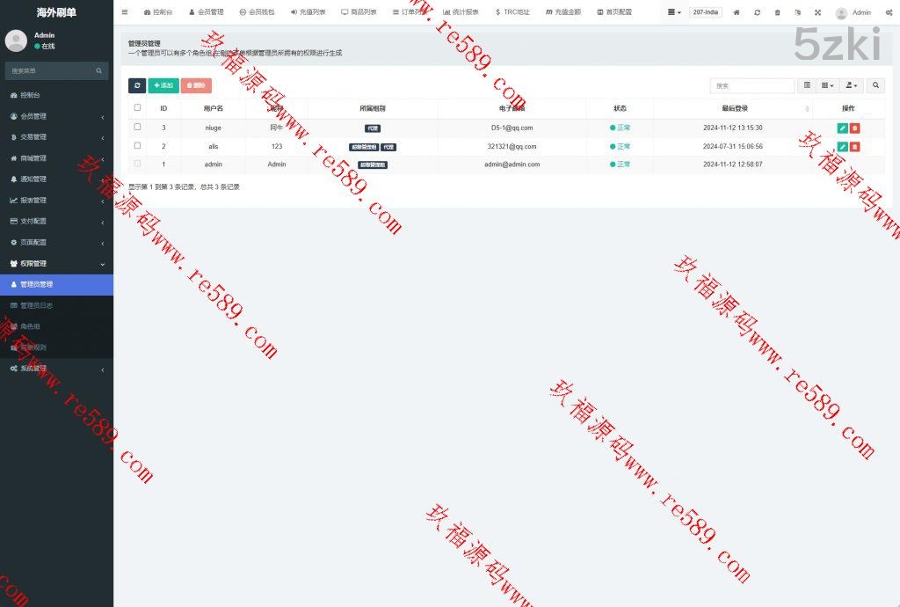This screenshot has height=607, width=900.
Task: Select the checkbox for alis row
Action: 137,146
